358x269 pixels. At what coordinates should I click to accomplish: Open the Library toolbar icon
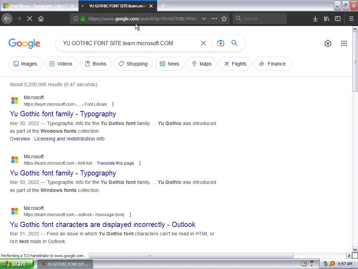pos(327,19)
